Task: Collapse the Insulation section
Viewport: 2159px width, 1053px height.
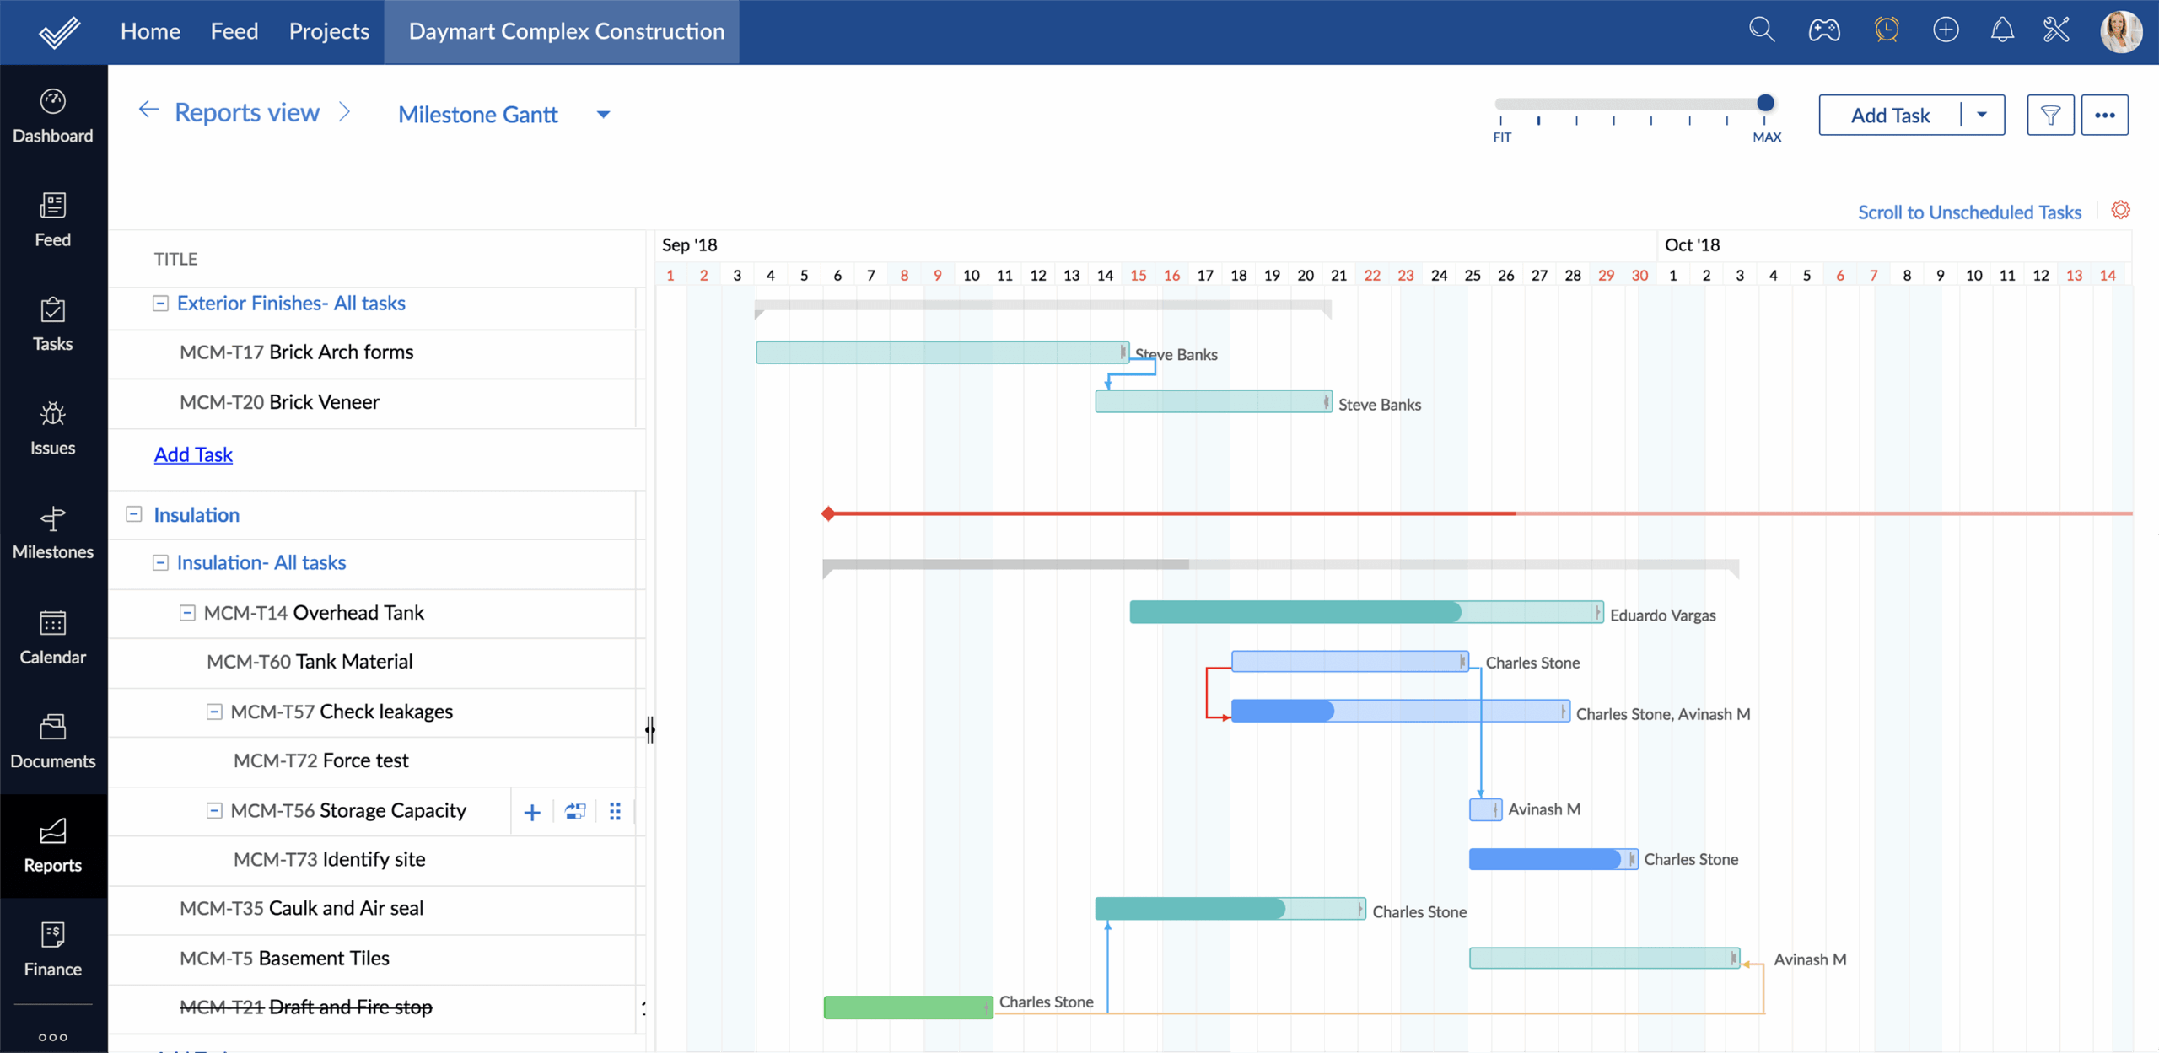Action: coord(134,514)
